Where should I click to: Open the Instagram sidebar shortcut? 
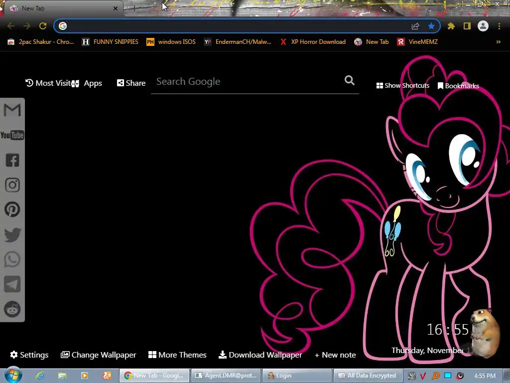pos(12,185)
